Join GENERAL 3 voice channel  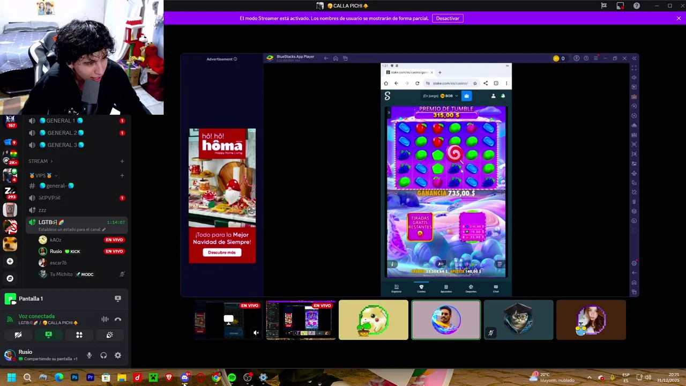pyautogui.click(x=78, y=145)
